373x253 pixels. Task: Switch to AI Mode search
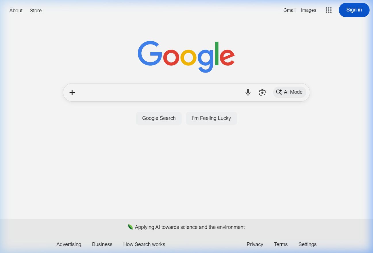(x=289, y=92)
